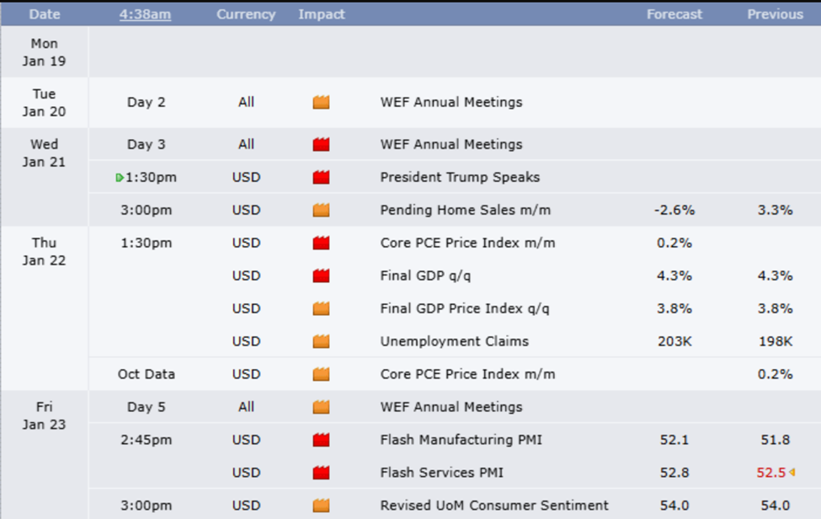Click orange impact icon for Unemployment Claims
The height and width of the screenshot is (519, 821).
pyautogui.click(x=321, y=342)
